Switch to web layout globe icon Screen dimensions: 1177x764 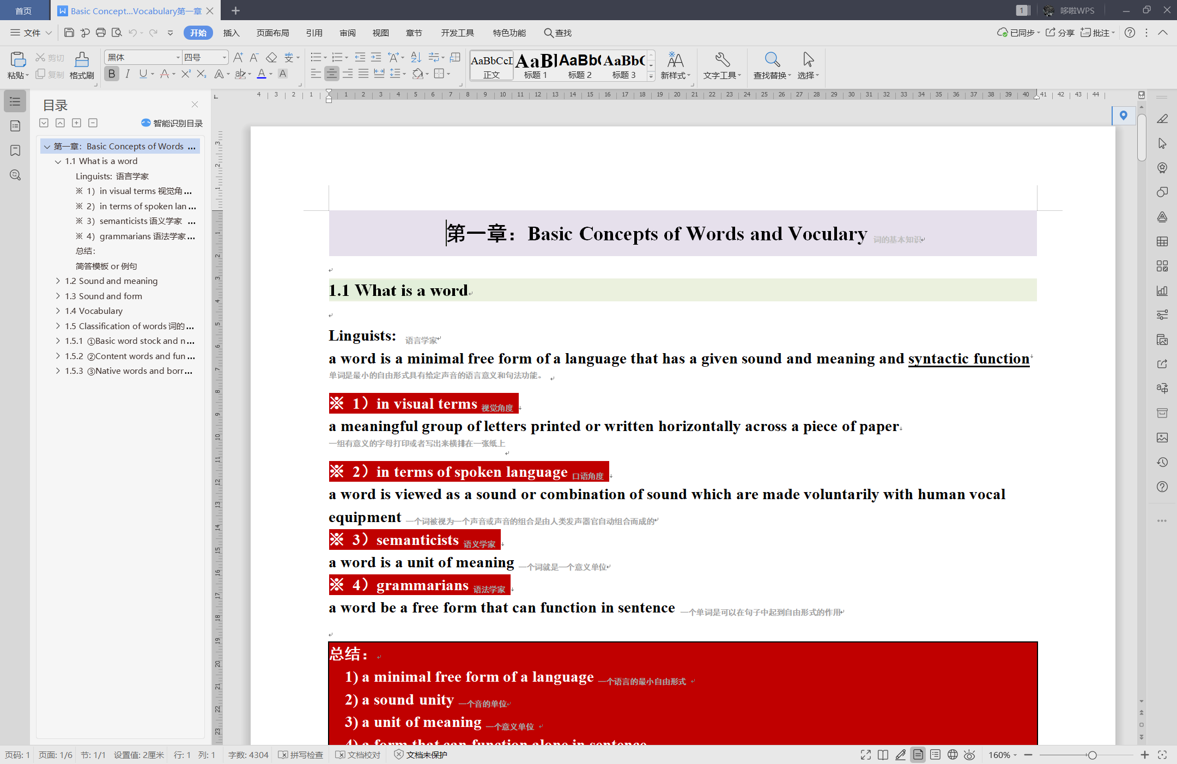click(x=952, y=755)
